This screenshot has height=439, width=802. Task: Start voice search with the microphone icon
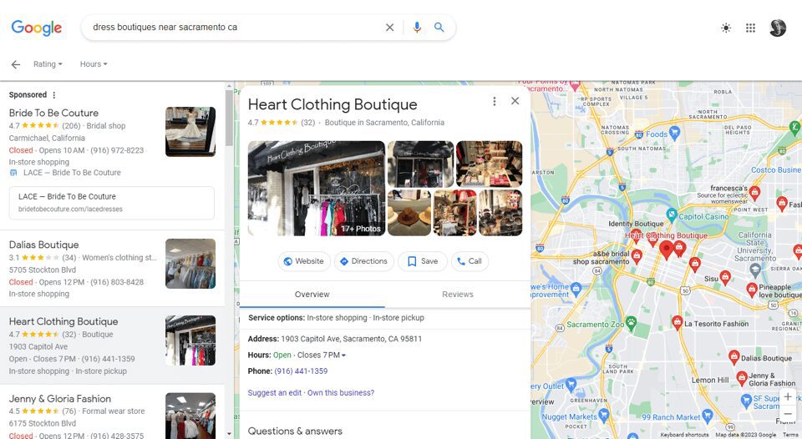(x=417, y=27)
